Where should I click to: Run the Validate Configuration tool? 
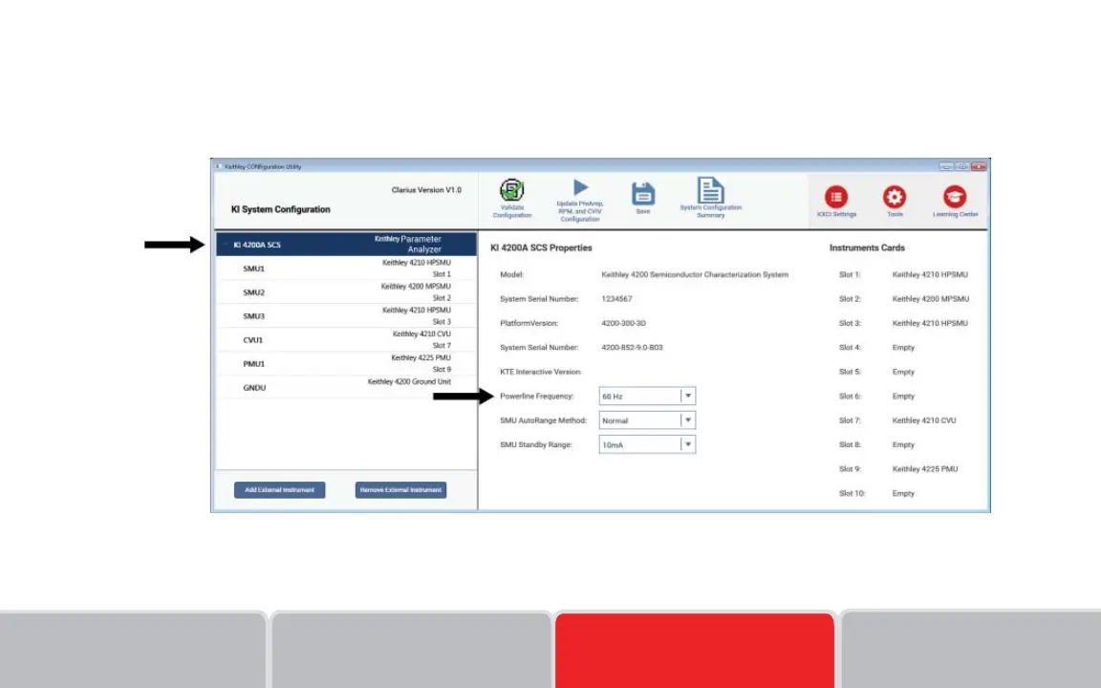(x=512, y=199)
